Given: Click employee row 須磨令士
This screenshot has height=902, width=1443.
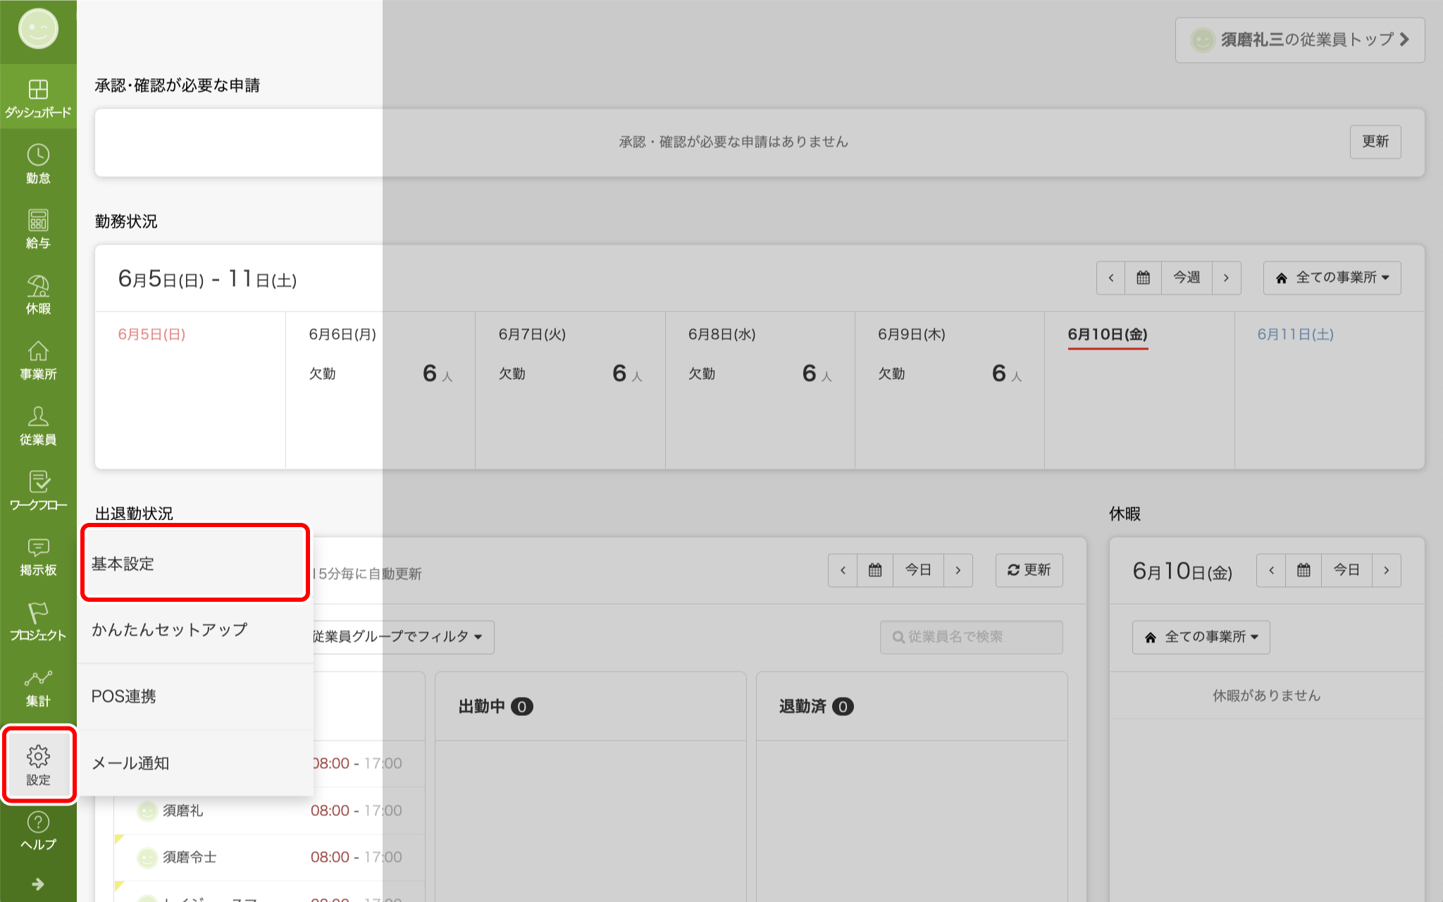Looking at the screenshot, I should tap(269, 857).
